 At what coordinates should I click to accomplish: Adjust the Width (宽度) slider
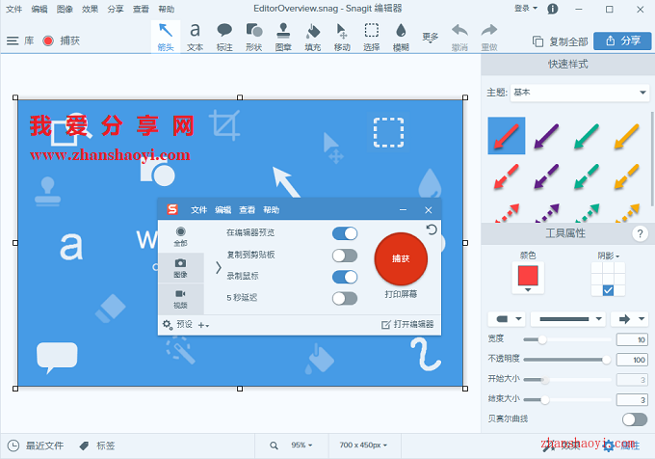click(567, 339)
